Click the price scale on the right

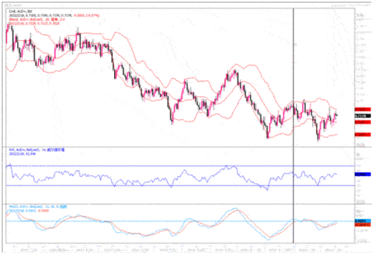point(362,71)
